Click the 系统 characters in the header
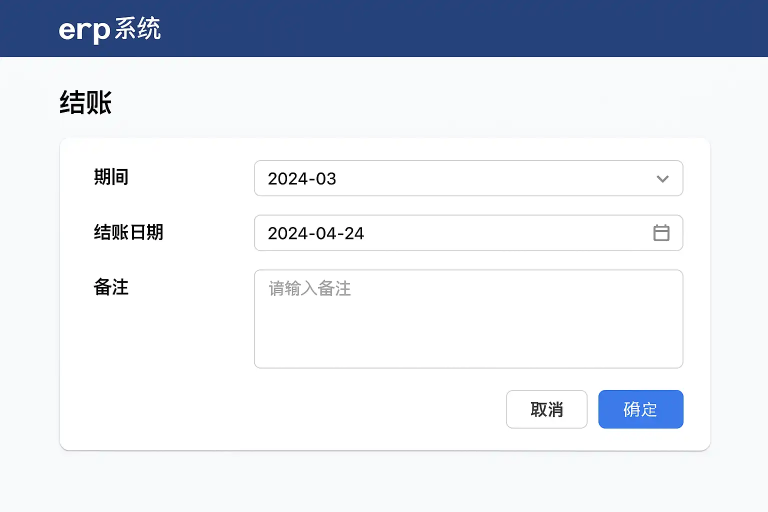This screenshot has width=768, height=512. point(137,28)
